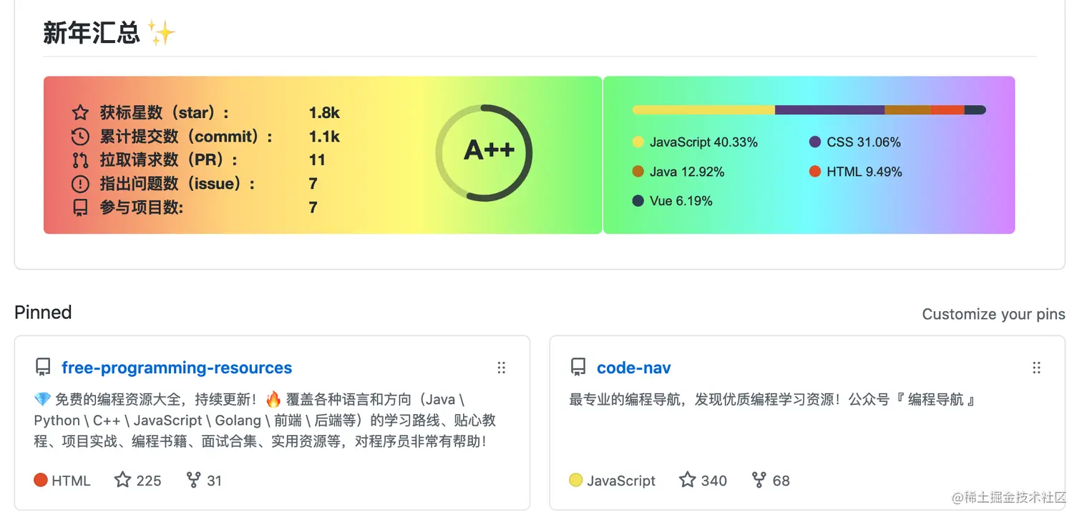Click Customize your pins
The width and height of the screenshot is (1082, 520).
(994, 313)
